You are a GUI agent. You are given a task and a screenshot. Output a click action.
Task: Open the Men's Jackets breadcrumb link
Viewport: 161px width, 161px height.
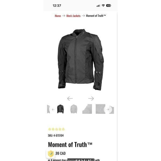tap(74, 16)
